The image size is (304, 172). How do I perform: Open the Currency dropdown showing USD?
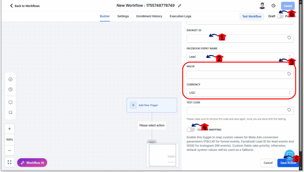coord(240,93)
